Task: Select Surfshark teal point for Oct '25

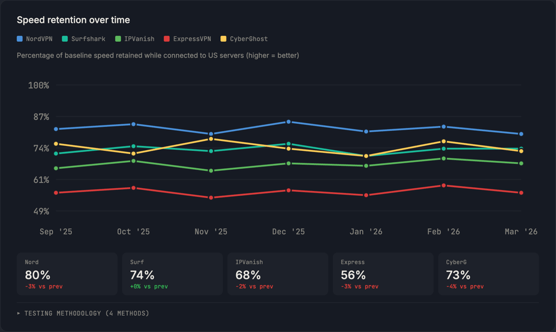Action: coord(134,146)
